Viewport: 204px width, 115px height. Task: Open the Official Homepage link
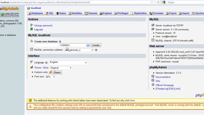pyautogui.click(x=164, y=85)
